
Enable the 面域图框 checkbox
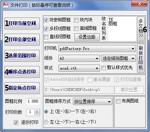tap(76, 29)
